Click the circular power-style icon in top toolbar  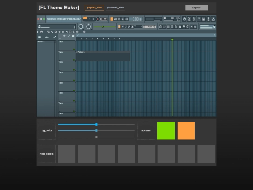tap(184, 19)
